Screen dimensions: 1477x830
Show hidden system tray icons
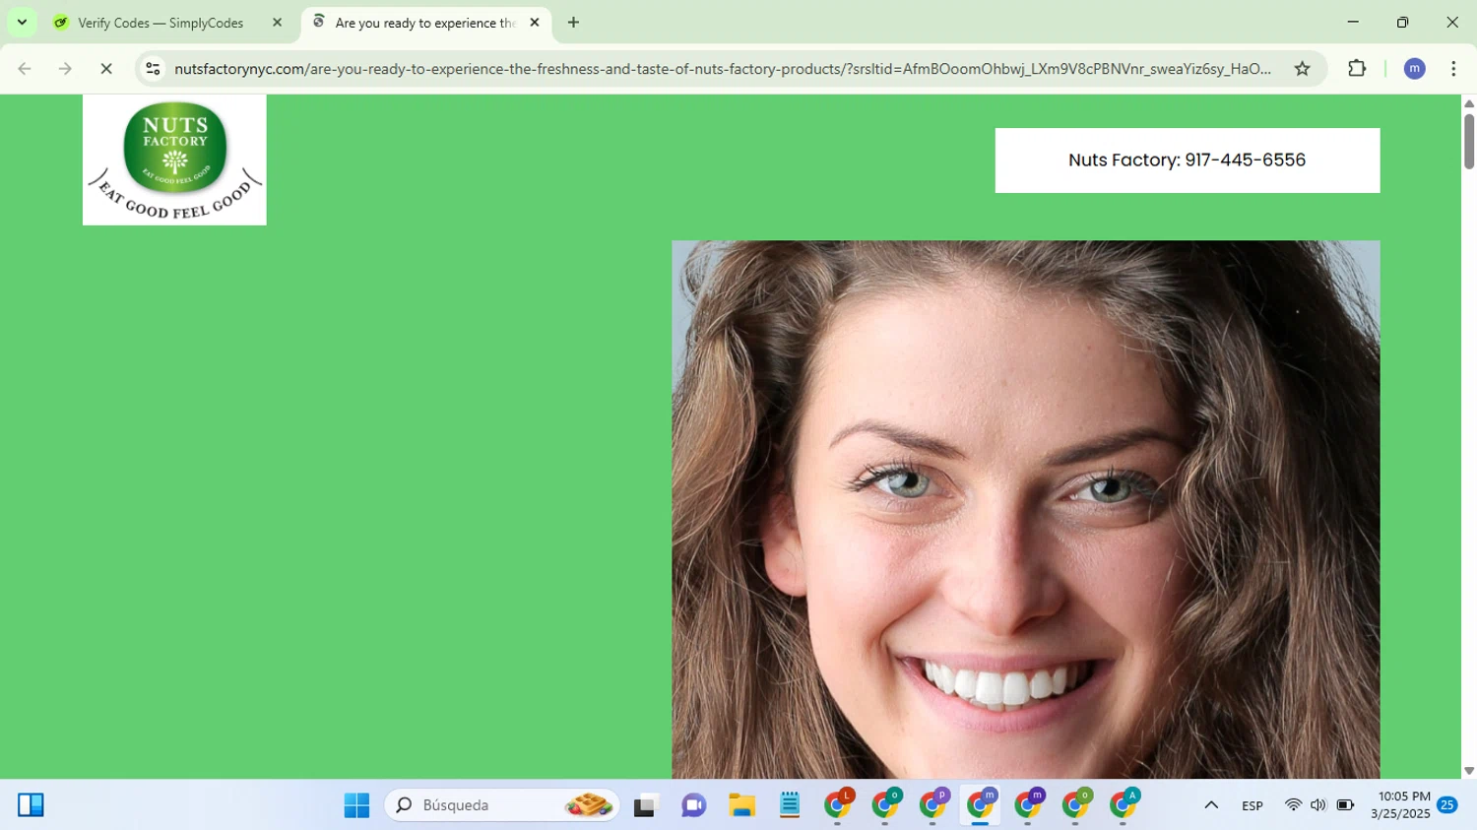click(1211, 805)
